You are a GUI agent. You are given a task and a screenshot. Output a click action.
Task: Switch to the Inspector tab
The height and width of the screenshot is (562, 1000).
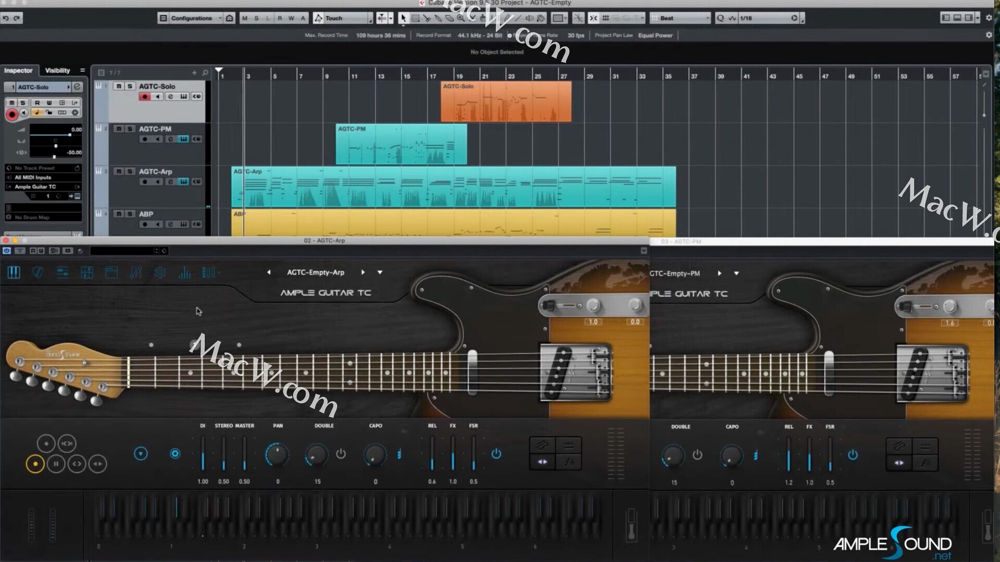coord(18,71)
